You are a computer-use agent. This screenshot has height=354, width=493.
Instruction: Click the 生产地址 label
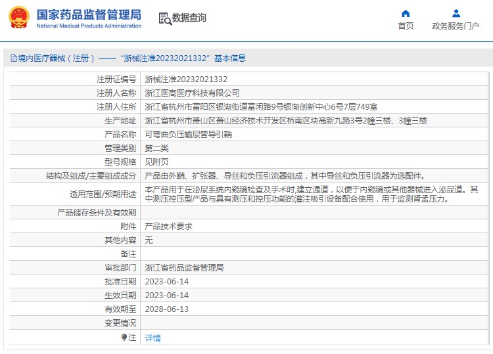point(120,121)
